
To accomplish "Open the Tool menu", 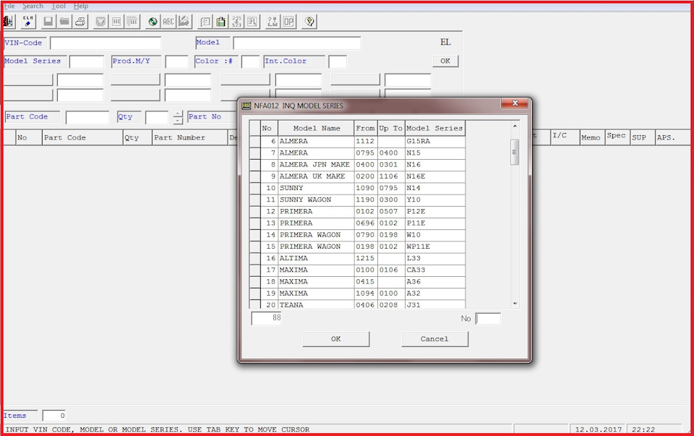I will coord(59,7).
